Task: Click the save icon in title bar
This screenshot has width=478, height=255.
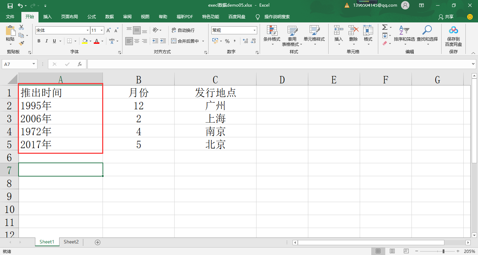Action: 10,6
